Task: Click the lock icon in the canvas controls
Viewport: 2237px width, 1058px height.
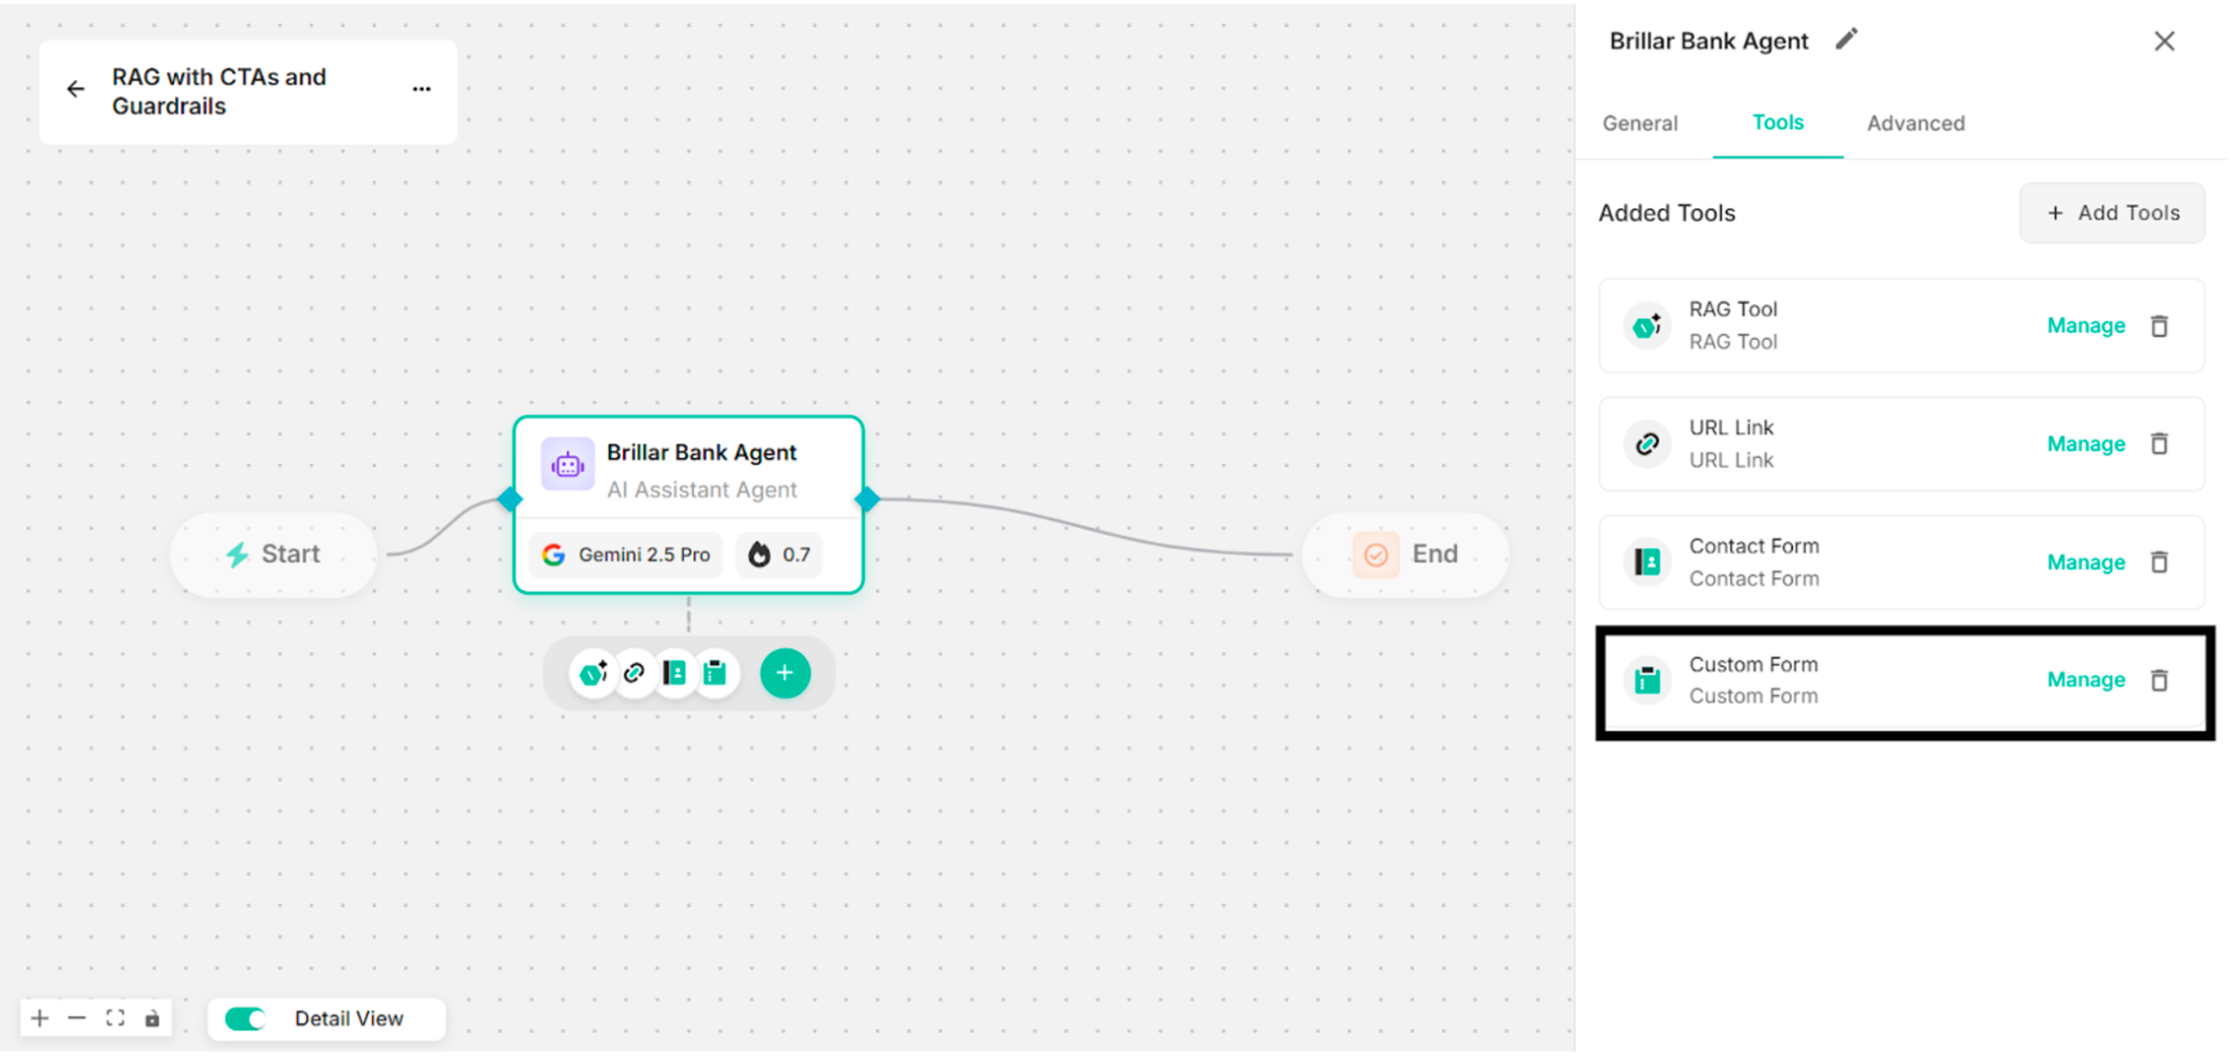Action: (153, 1017)
